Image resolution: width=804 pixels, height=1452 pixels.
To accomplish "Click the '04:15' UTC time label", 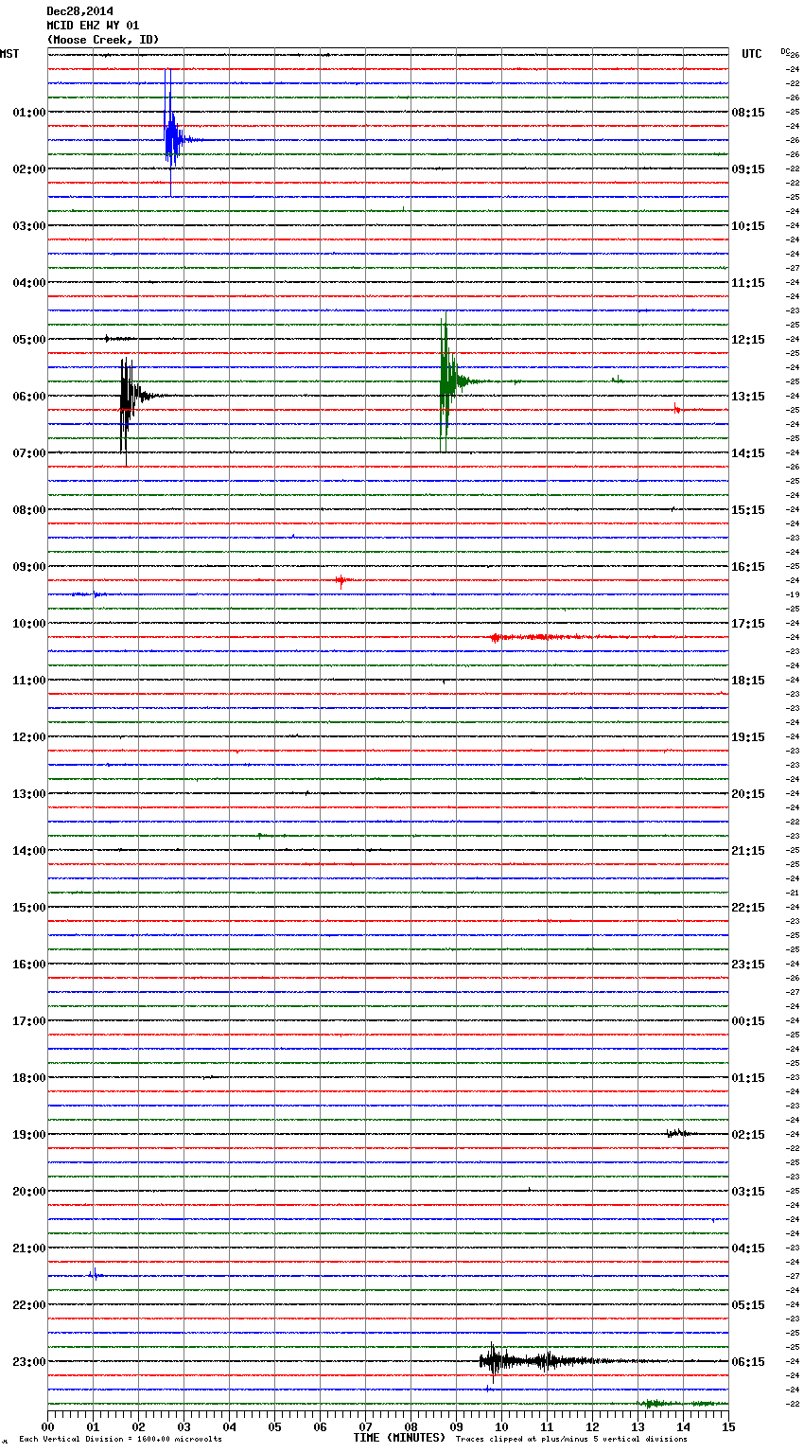I will click(748, 1248).
